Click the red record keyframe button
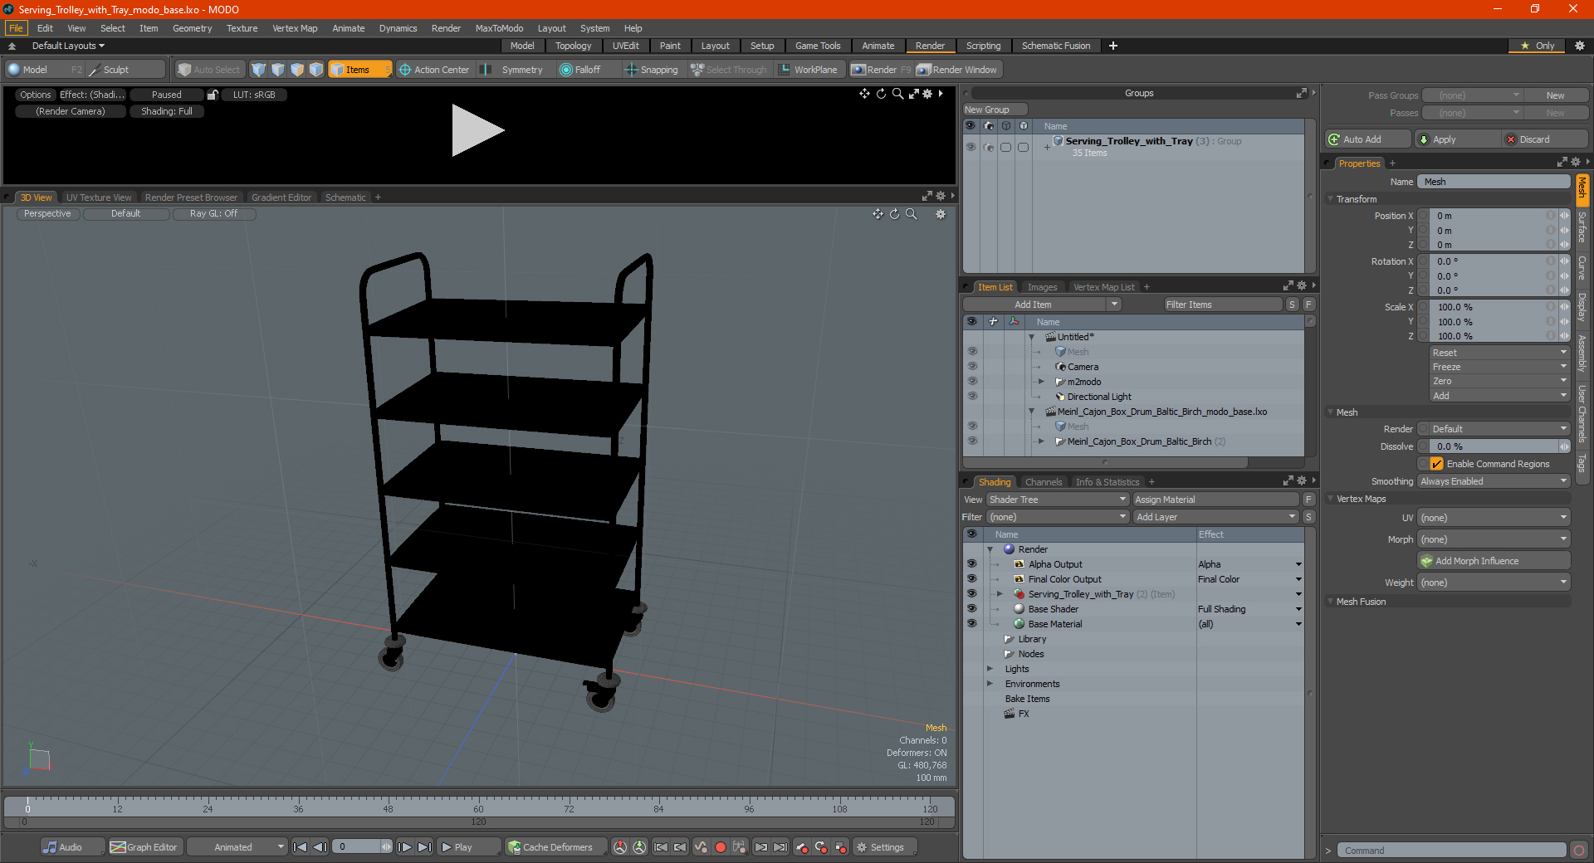Image resolution: width=1594 pixels, height=863 pixels. coord(721,847)
